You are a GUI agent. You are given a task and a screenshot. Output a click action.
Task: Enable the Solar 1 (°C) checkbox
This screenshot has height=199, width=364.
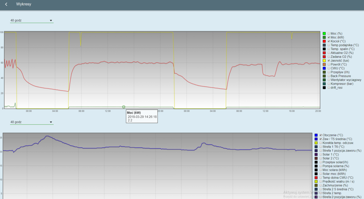(x=321, y=154)
